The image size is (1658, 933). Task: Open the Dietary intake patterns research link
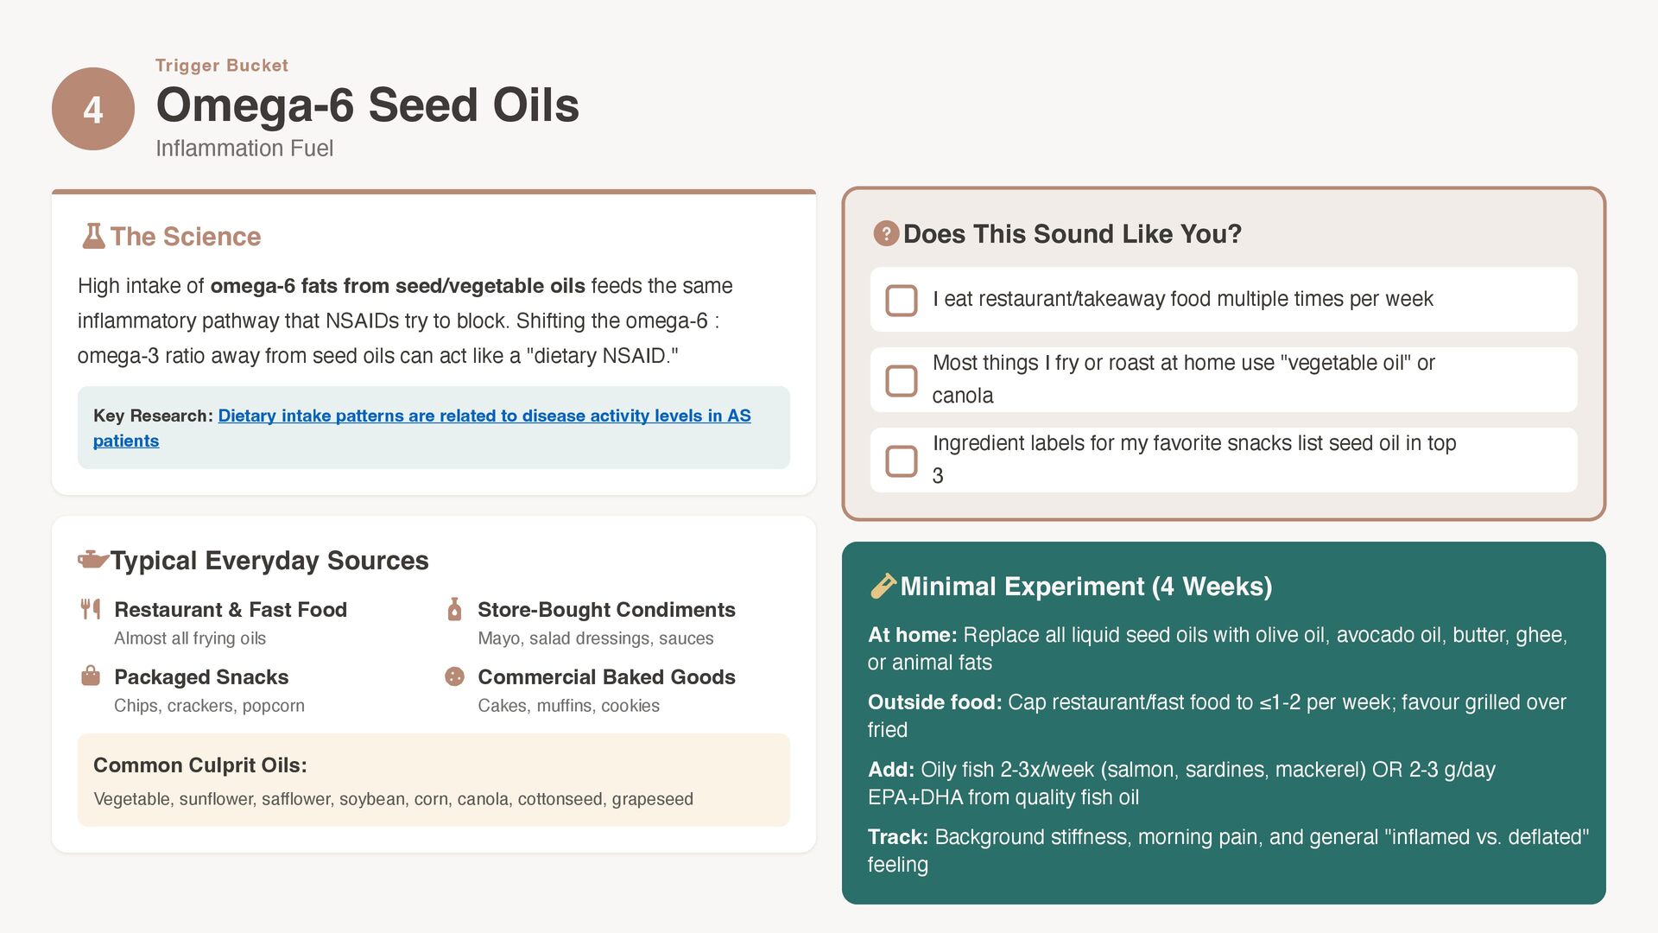422,428
